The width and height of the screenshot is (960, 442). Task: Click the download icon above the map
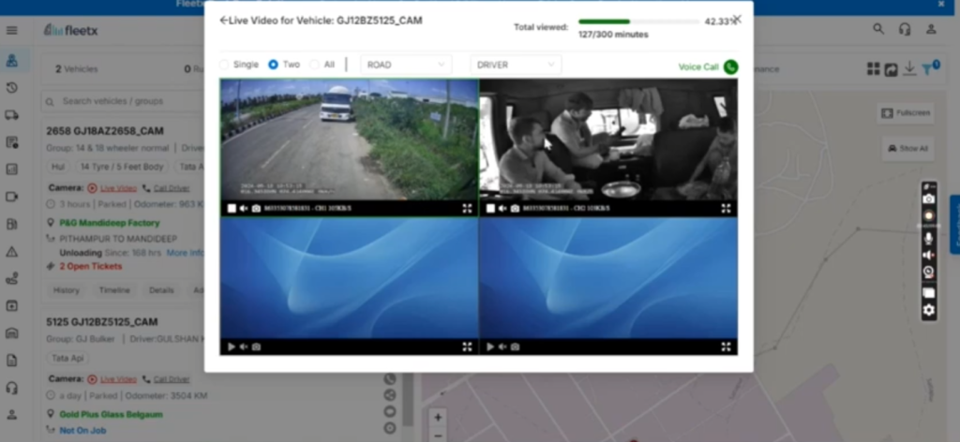(909, 68)
